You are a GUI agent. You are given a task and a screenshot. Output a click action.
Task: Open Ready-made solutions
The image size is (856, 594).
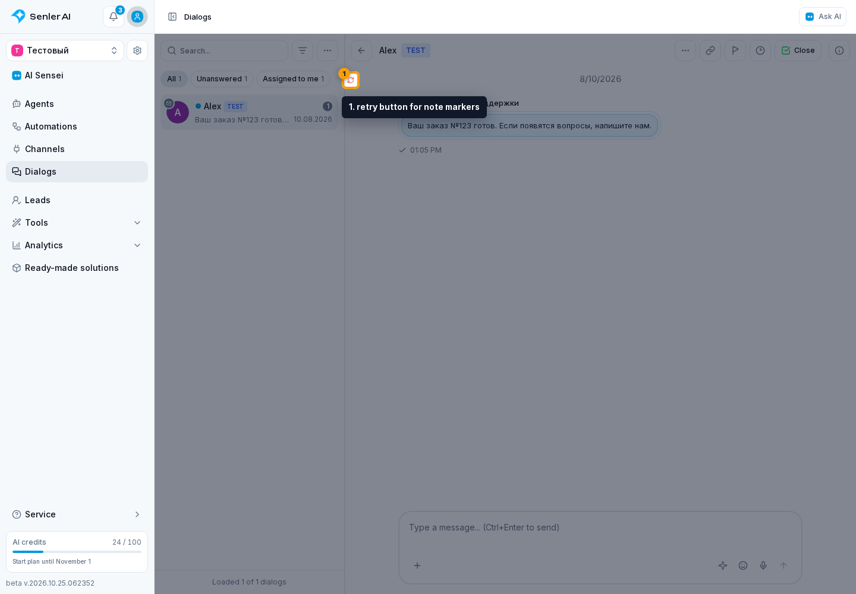click(77, 268)
